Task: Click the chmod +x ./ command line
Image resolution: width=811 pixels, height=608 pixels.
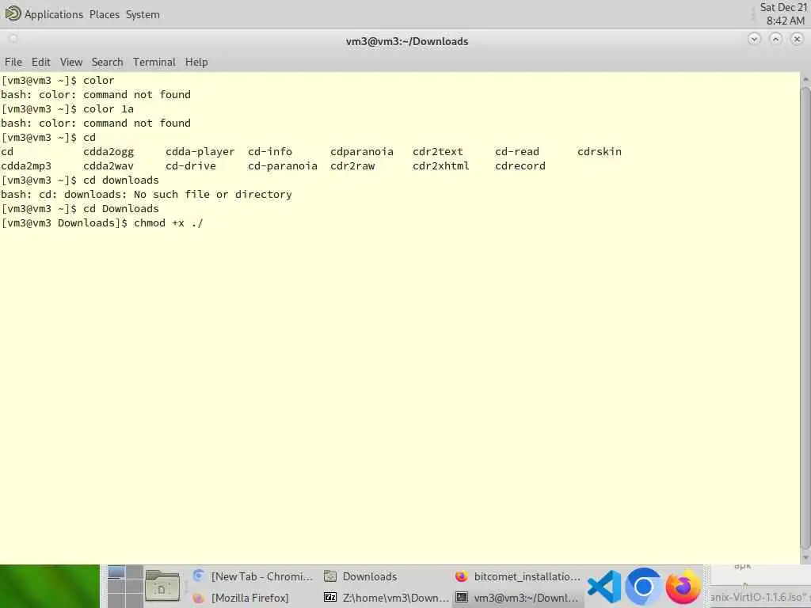Action: [102, 223]
